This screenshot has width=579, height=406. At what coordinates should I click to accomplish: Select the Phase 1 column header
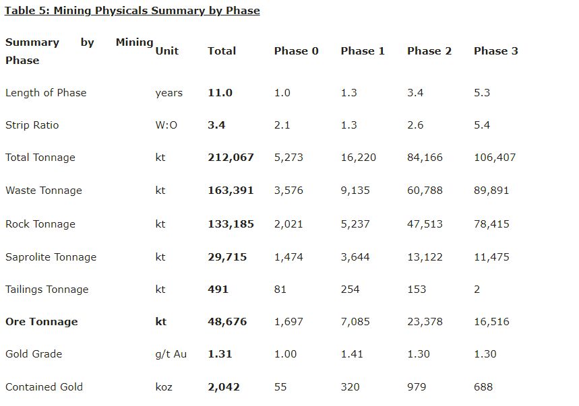click(x=363, y=50)
